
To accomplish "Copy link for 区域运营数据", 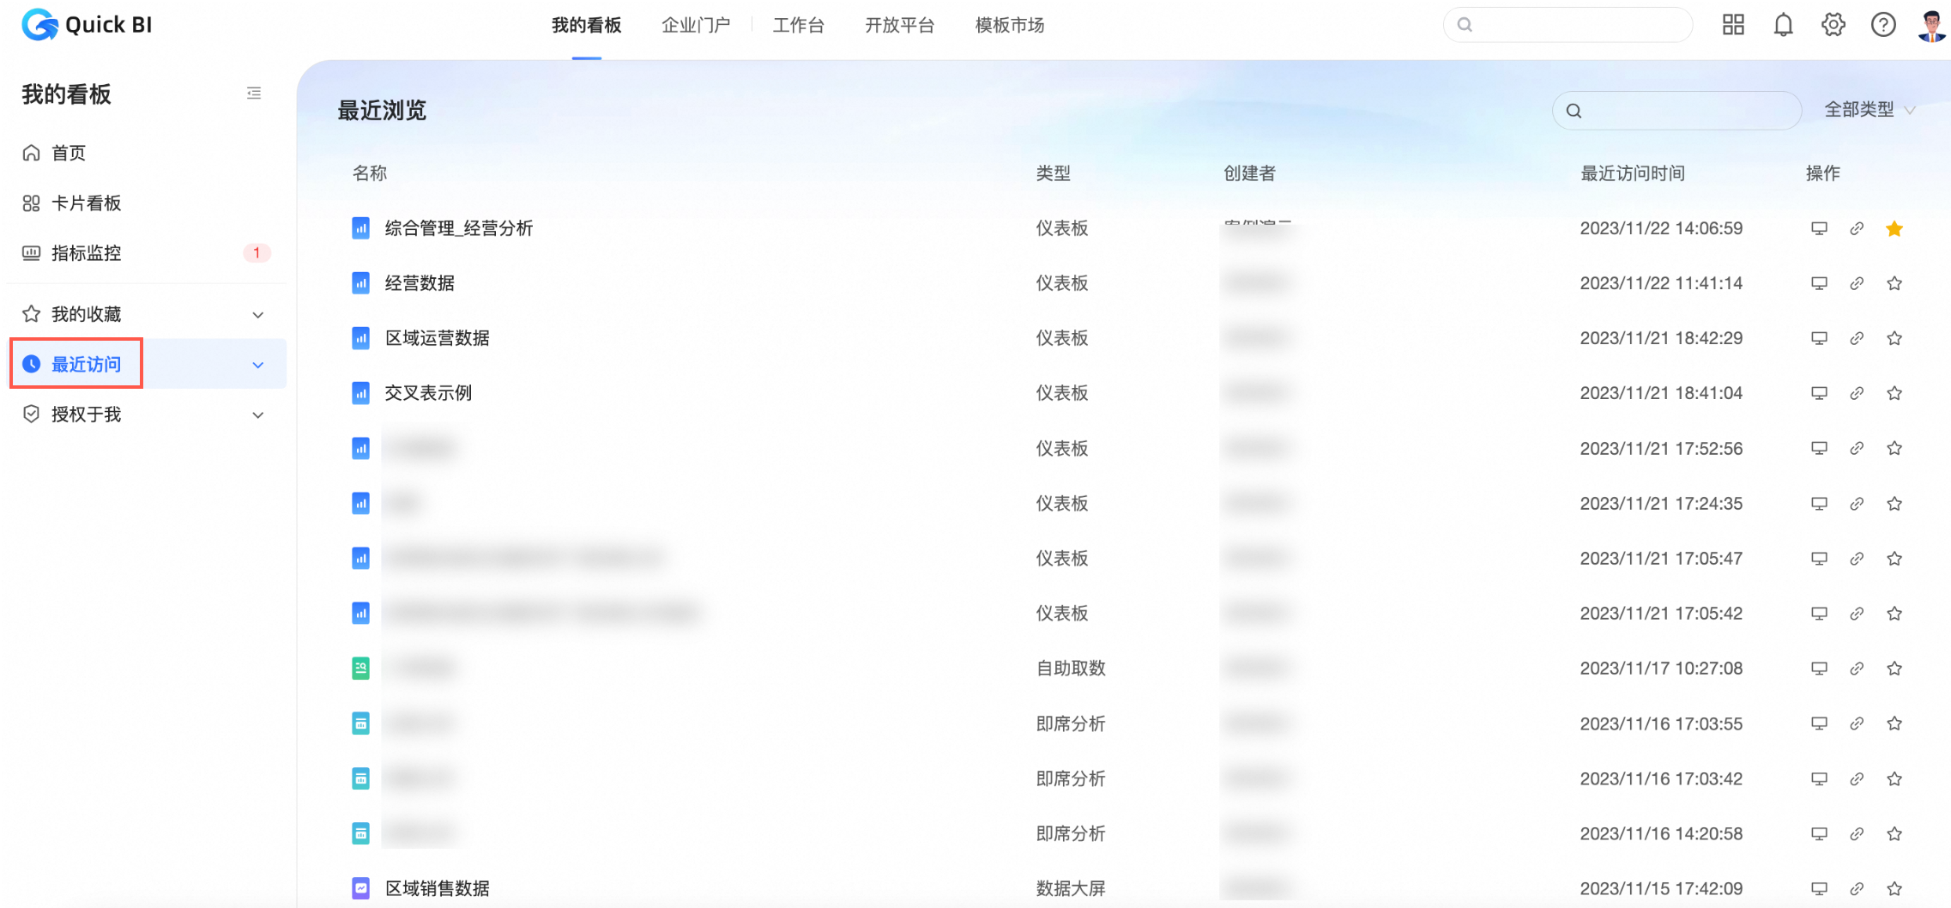I will pos(1857,338).
